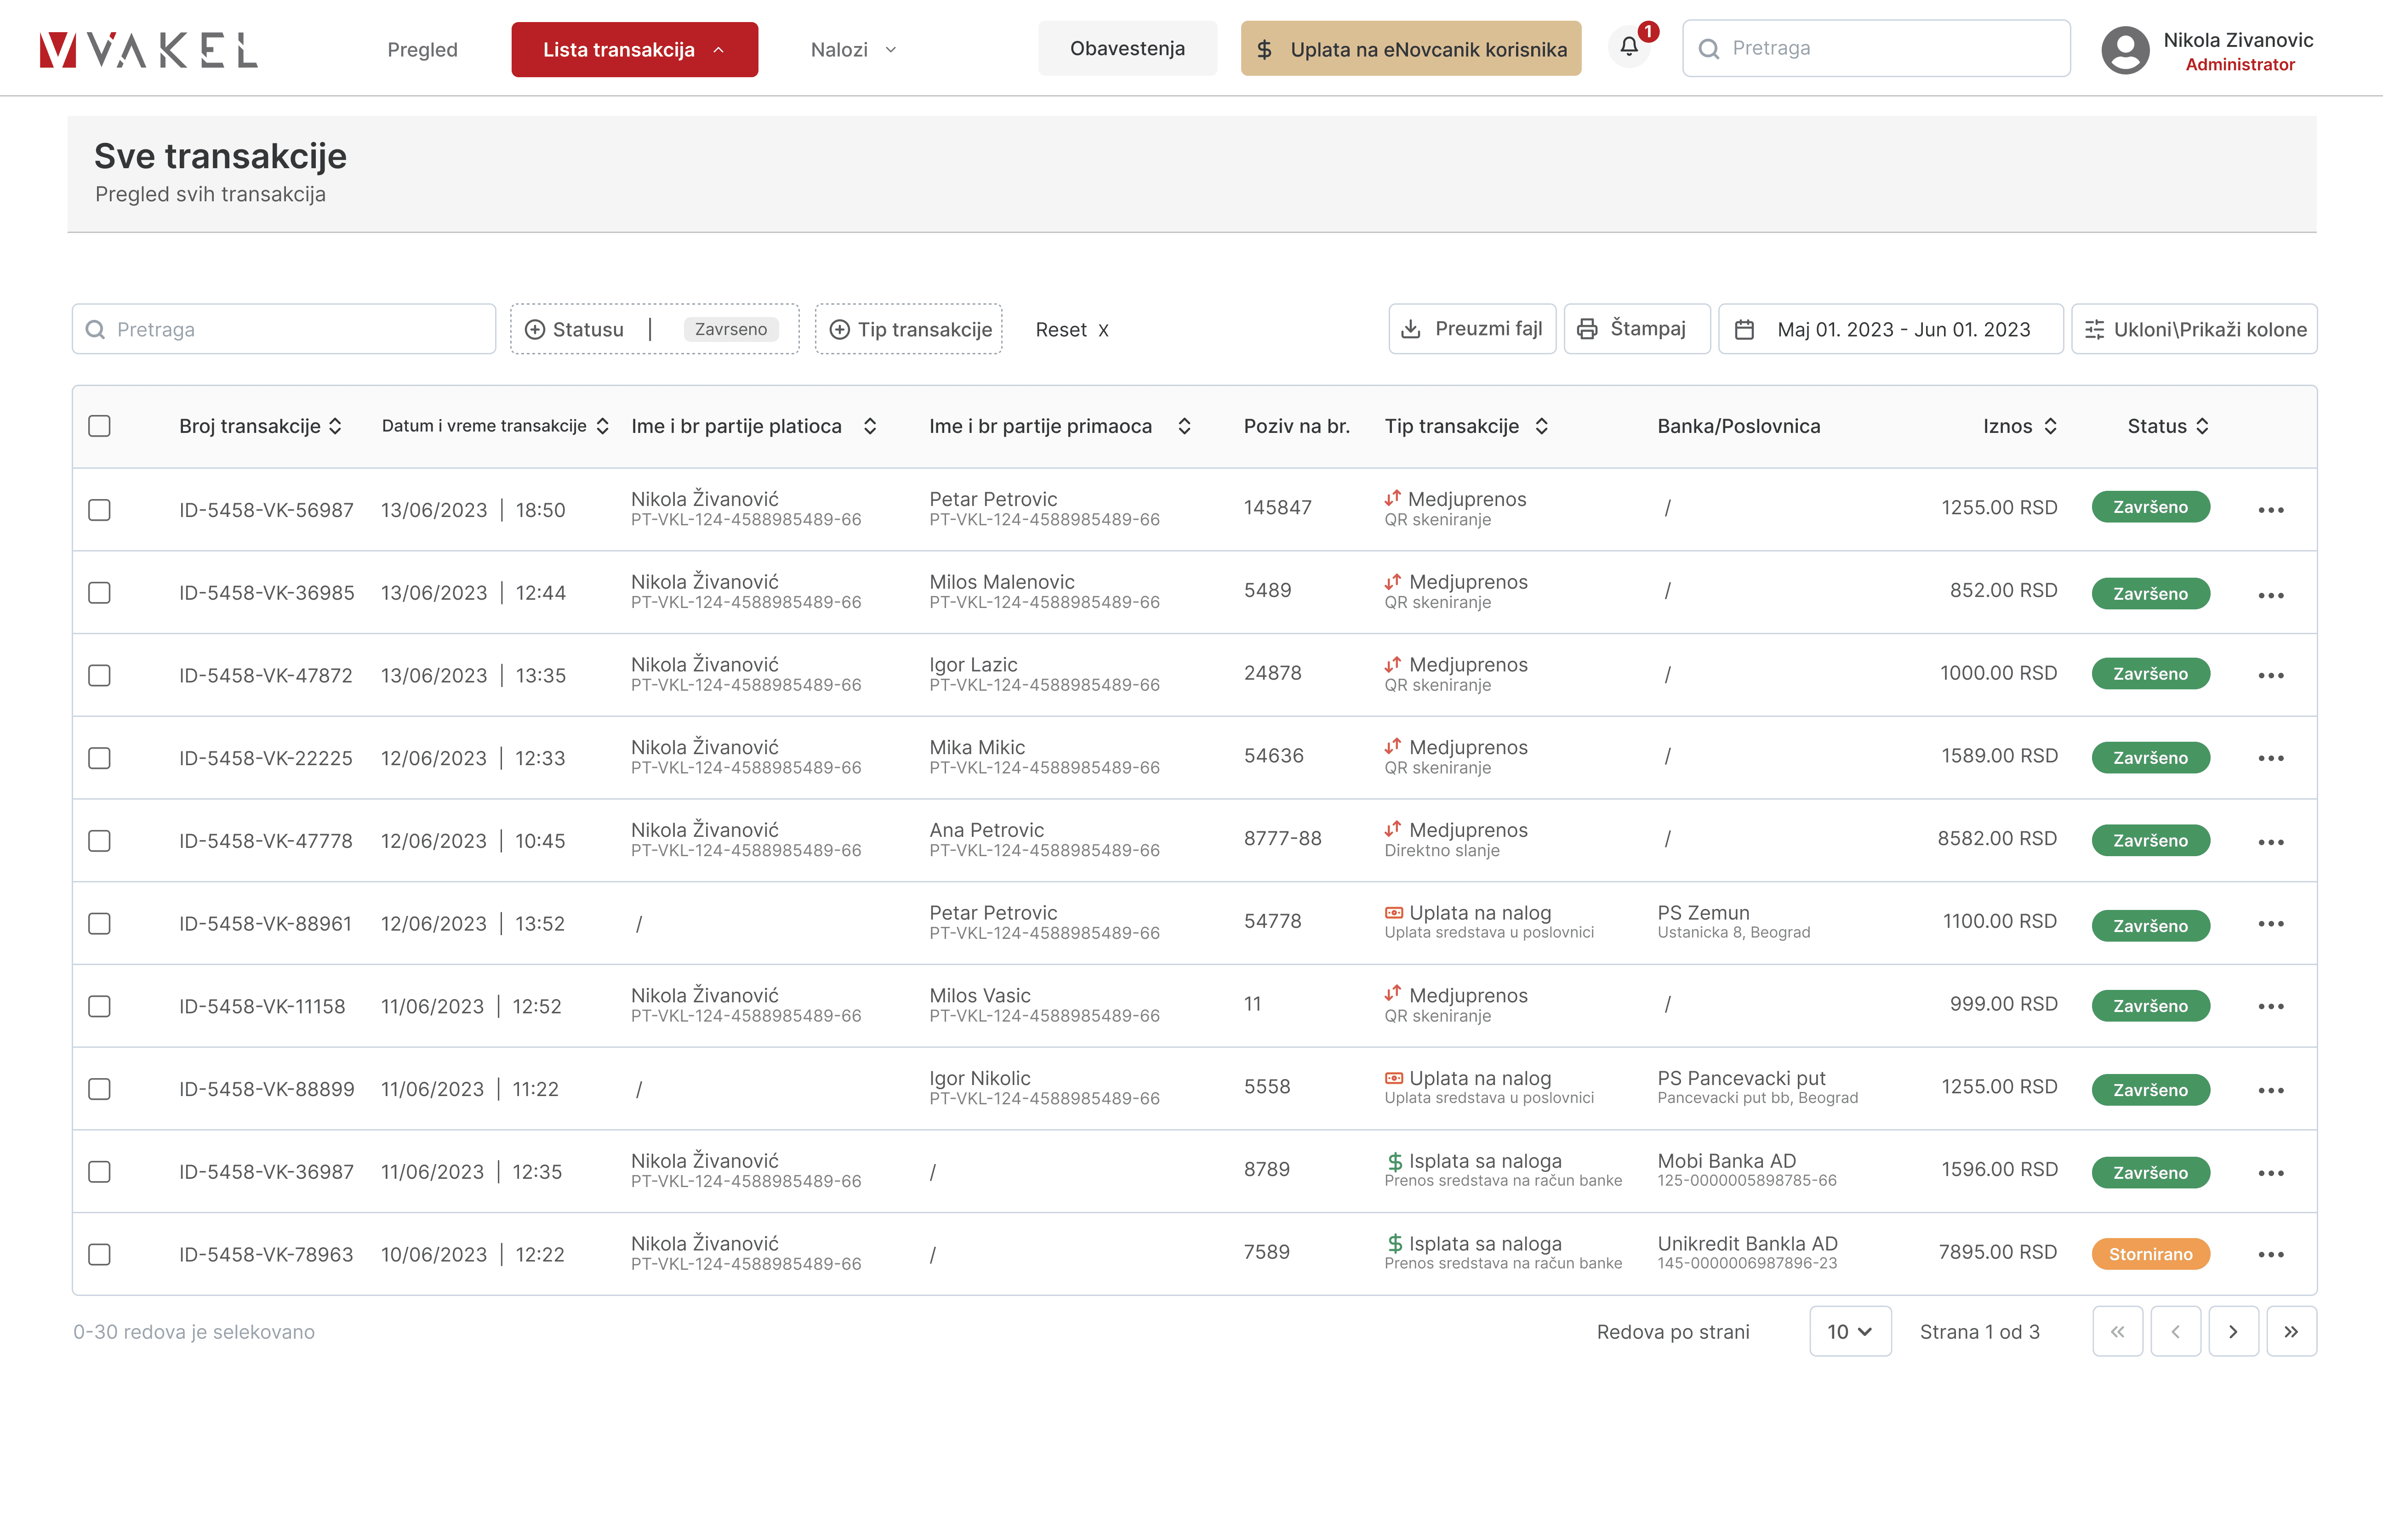
Task: Open Ukloni\Prikaži kolone options
Action: tap(2194, 329)
